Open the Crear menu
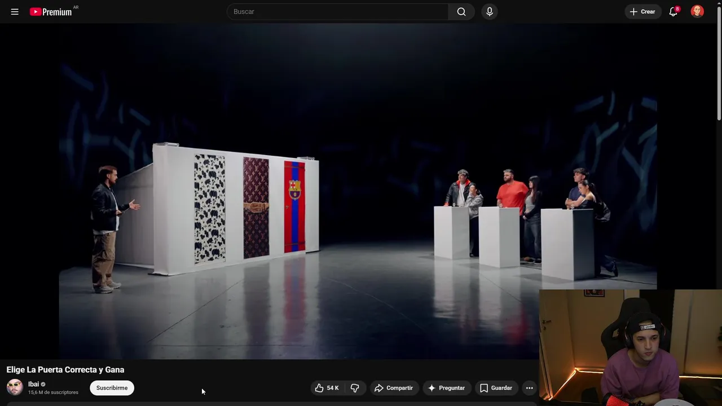Screen dimensions: 722x406 [642, 11]
